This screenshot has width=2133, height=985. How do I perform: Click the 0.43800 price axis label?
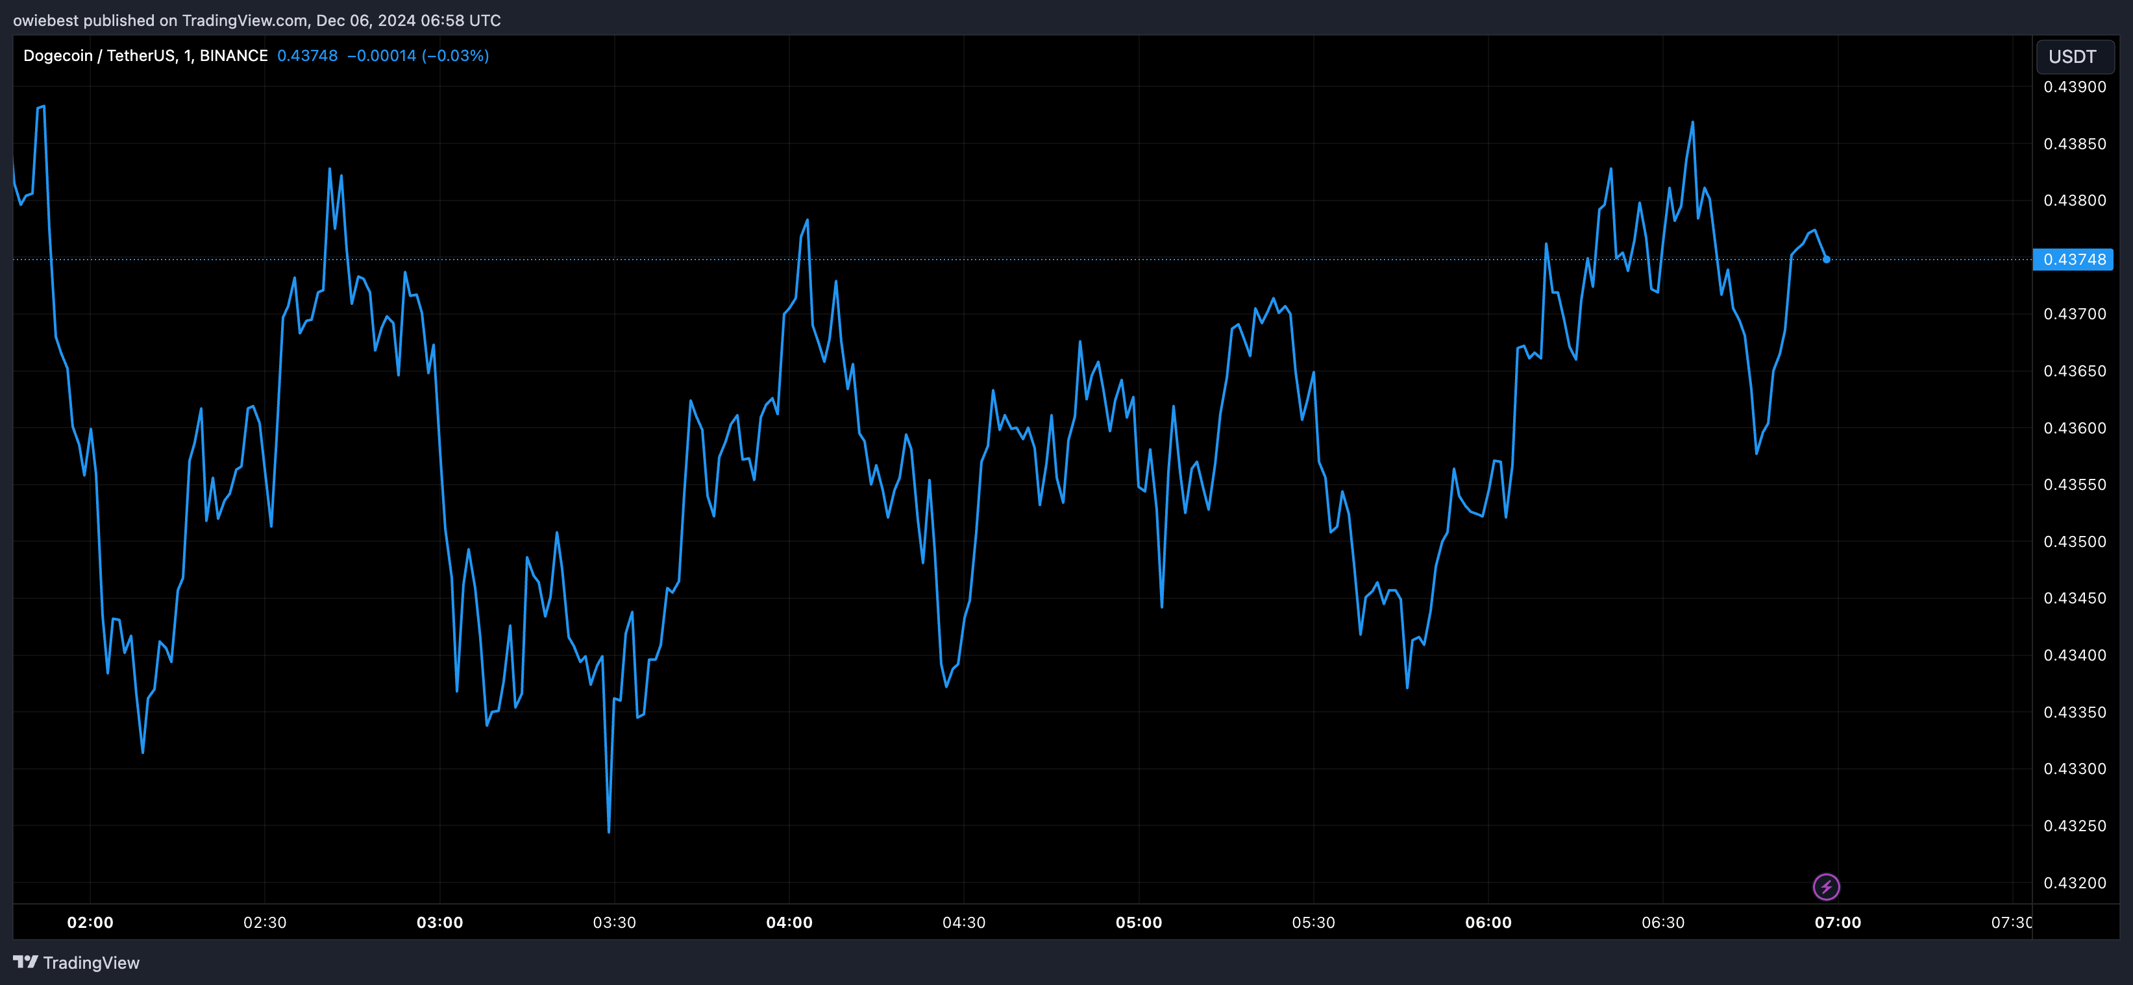pyautogui.click(x=2074, y=201)
